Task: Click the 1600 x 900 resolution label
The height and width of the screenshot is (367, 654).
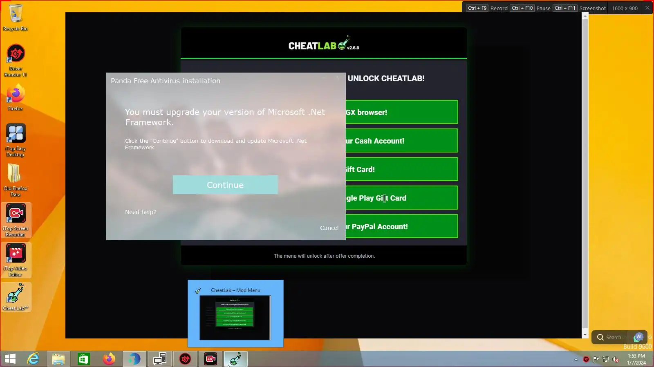Action: 625,8
